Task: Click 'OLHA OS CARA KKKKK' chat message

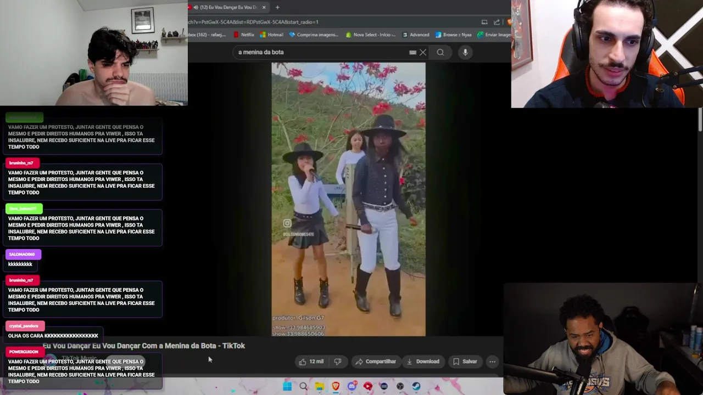Action: pos(53,336)
